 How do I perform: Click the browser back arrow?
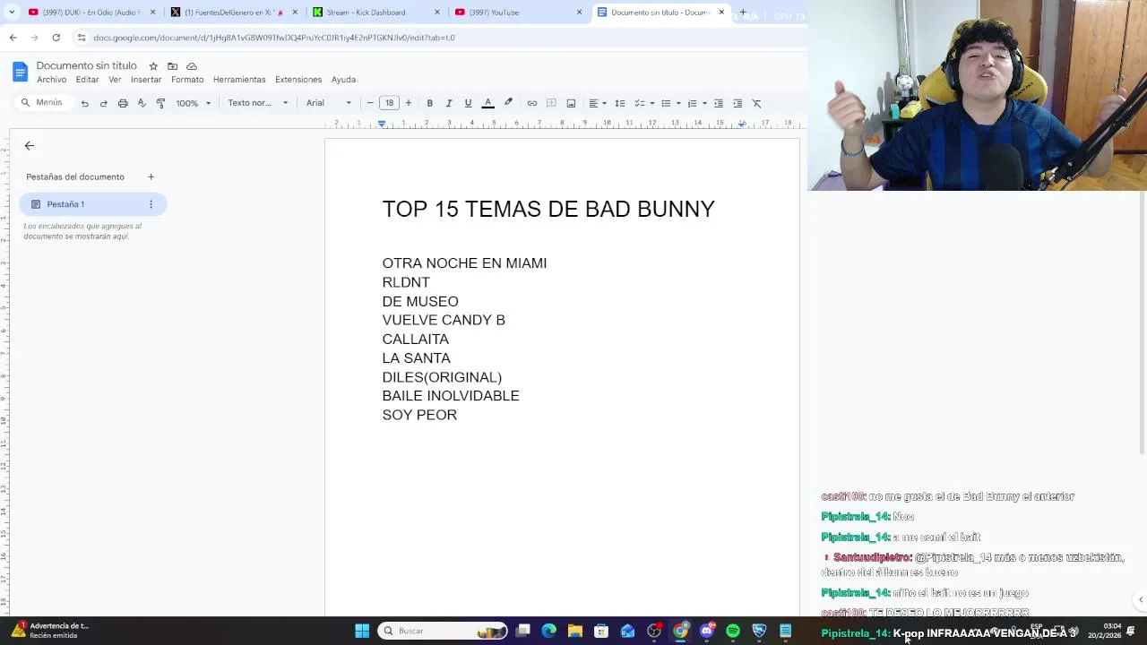coord(13,38)
